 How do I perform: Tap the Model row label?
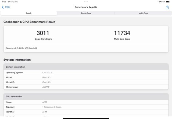[x=9, y=77]
